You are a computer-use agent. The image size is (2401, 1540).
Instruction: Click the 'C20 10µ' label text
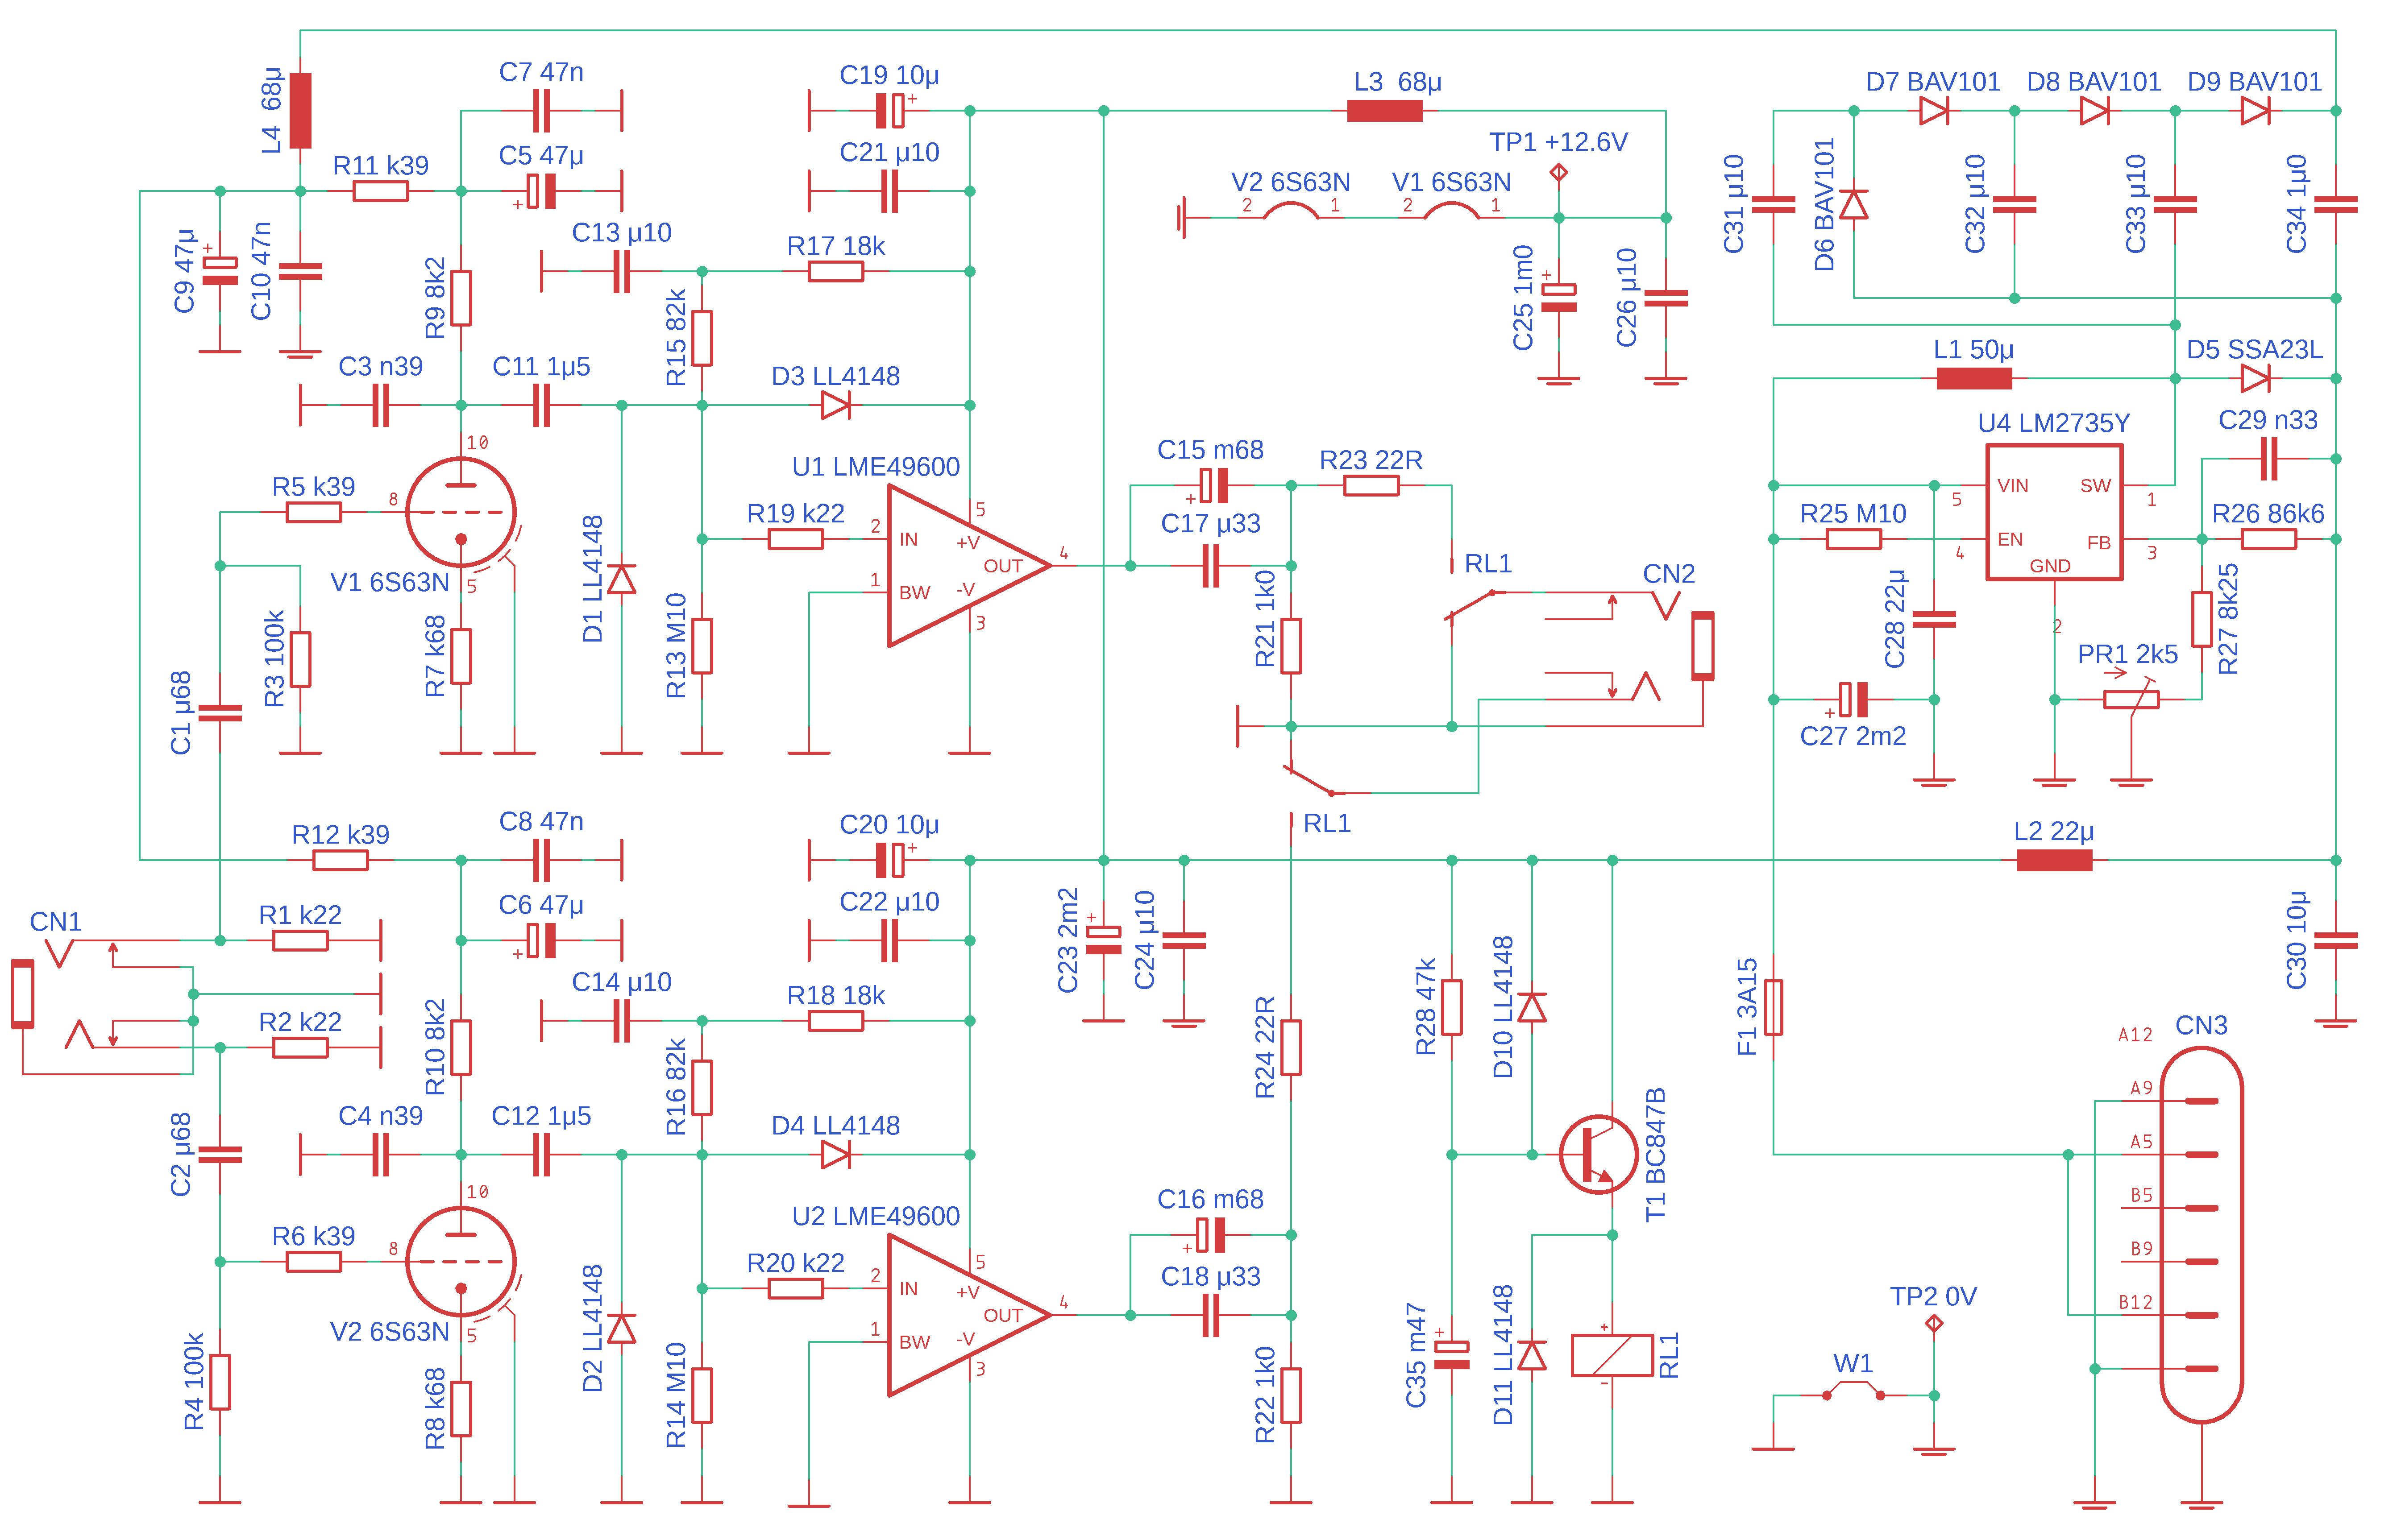point(889,825)
